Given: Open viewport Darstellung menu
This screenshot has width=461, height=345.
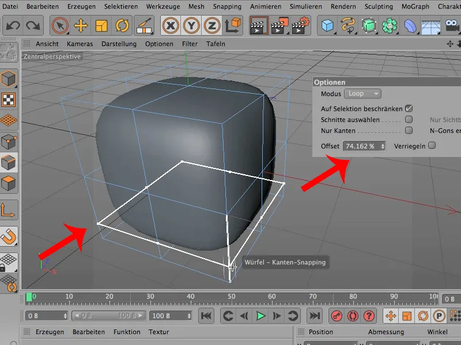Looking at the screenshot, I should [119, 44].
